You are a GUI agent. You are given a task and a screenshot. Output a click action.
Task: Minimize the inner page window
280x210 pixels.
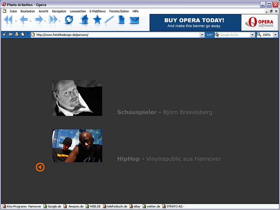[x=267, y=11]
